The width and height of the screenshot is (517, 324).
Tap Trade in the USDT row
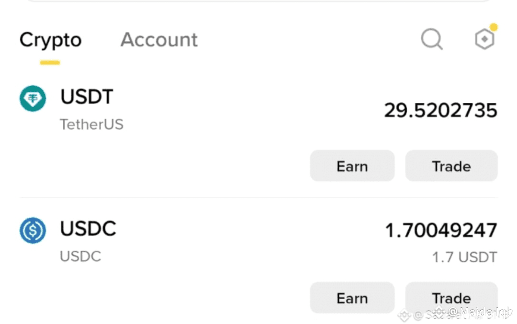(451, 166)
